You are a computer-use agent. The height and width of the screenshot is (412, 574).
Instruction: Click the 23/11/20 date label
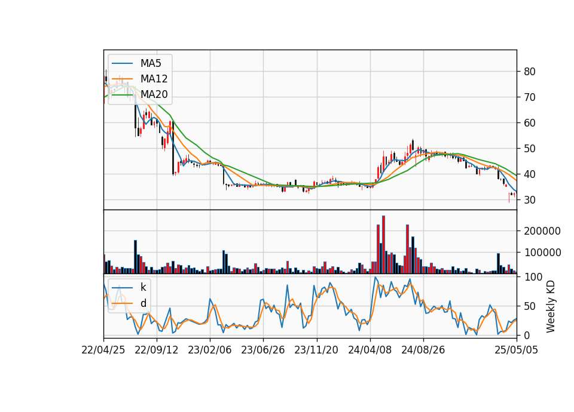(316, 350)
